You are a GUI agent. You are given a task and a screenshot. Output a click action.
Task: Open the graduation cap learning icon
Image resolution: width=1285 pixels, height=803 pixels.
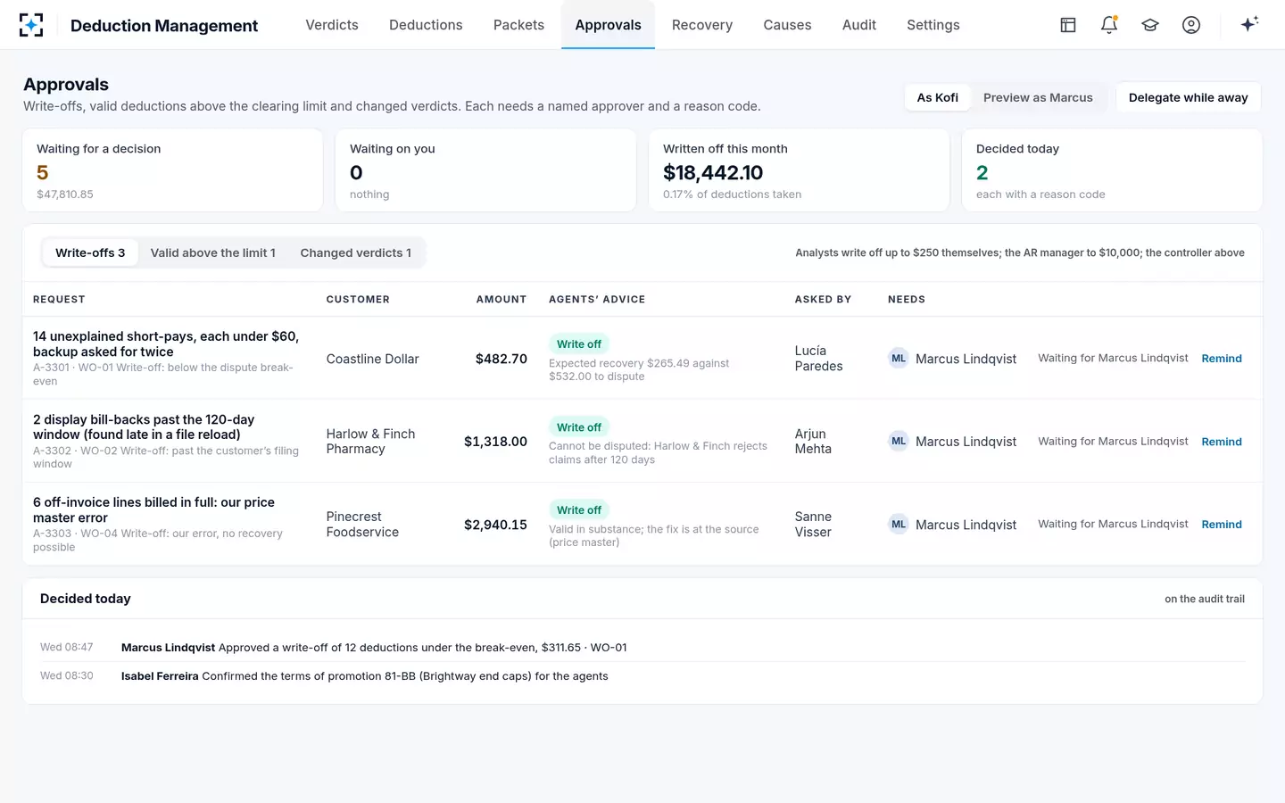[1150, 25]
